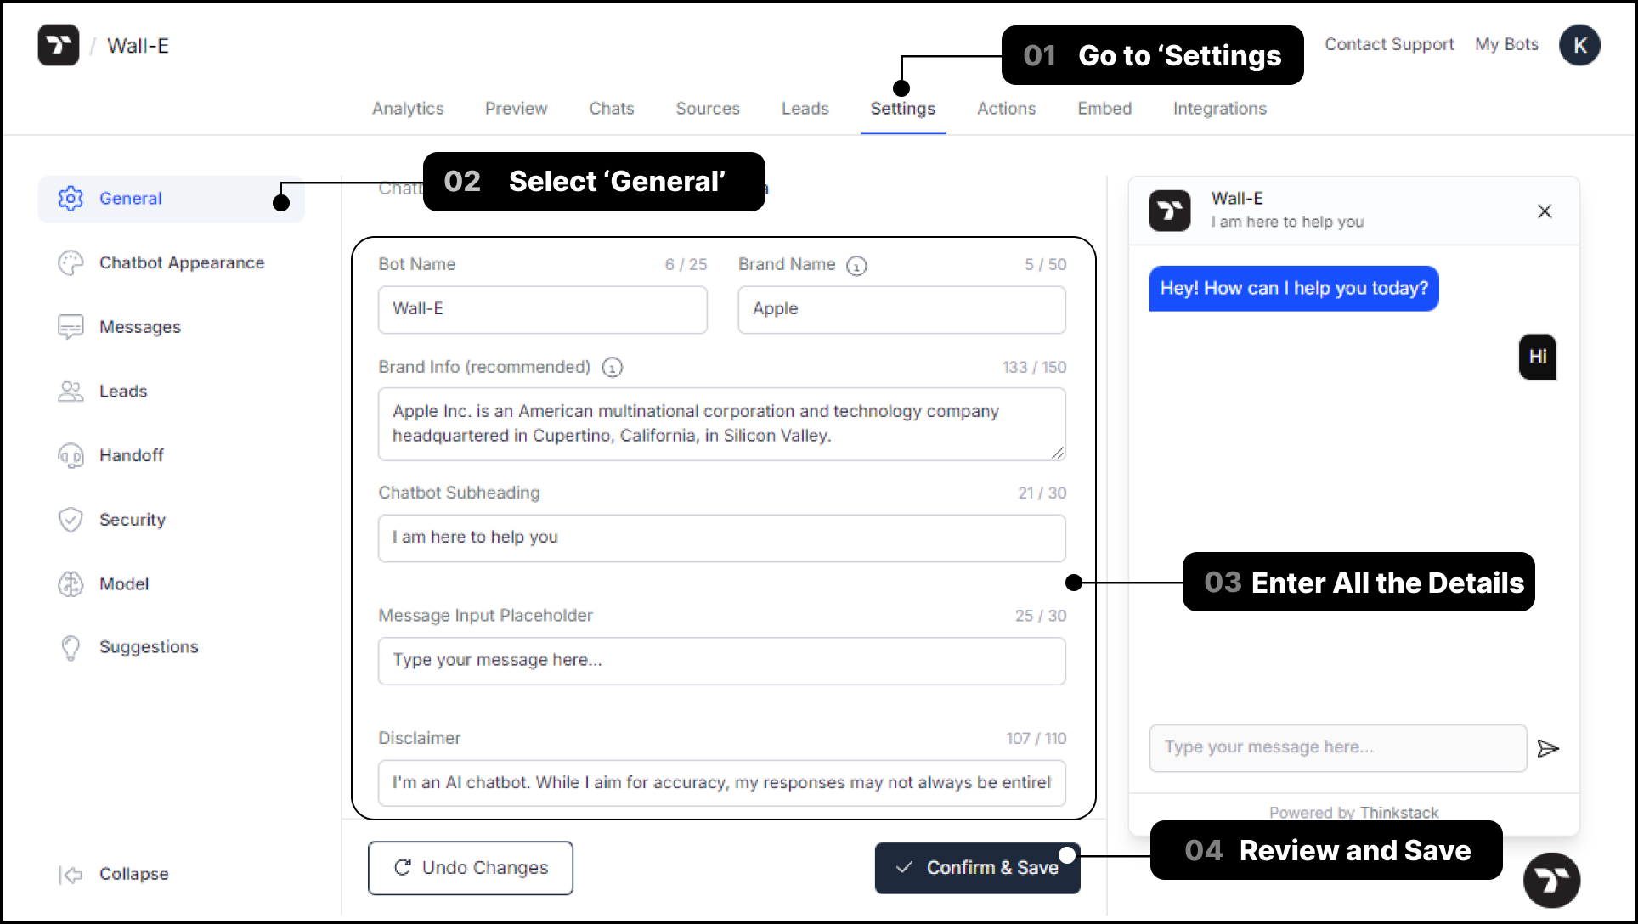Open the Handoff settings panel
Image resolution: width=1638 pixels, height=924 pixels.
pyautogui.click(x=131, y=455)
